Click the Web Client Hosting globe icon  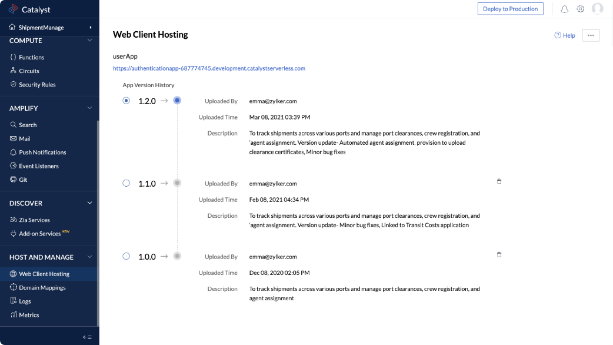pos(14,273)
